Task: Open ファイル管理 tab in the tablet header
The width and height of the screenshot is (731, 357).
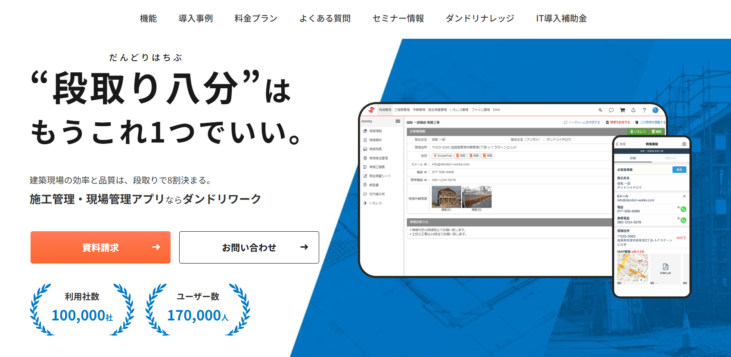Action: pyautogui.click(x=480, y=110)
